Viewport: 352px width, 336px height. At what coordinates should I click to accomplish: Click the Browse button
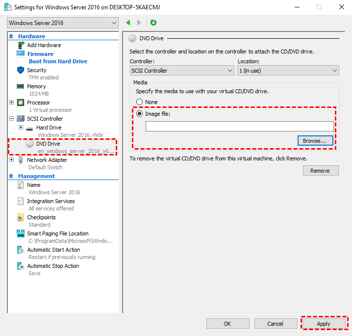[315, 141]
